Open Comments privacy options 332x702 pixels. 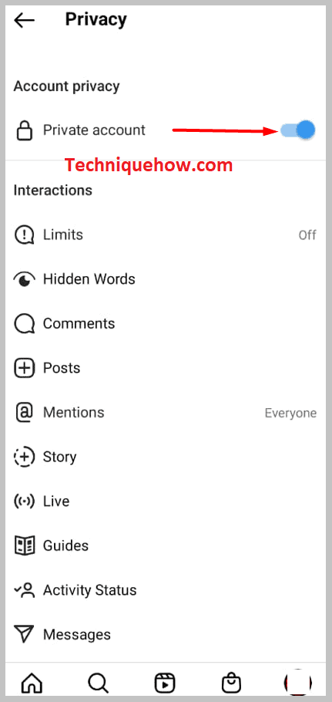pos(166,324)
